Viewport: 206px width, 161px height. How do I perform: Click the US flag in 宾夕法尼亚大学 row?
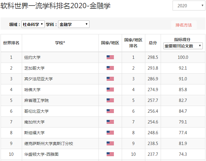pyautogui.click(x=110, y=79)
